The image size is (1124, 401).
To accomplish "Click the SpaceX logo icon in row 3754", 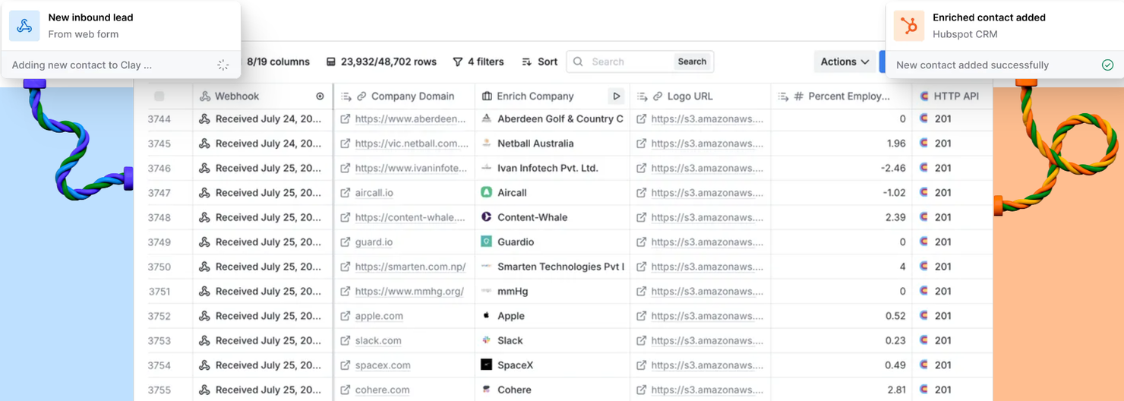I will 487,365.
